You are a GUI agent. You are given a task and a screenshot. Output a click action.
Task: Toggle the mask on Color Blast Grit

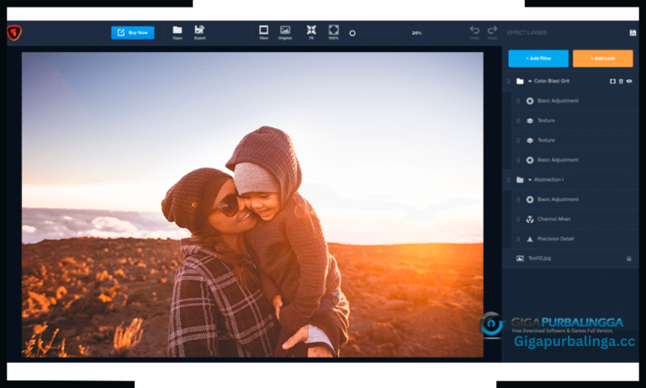pyautogui.click(x=612, y=81)
